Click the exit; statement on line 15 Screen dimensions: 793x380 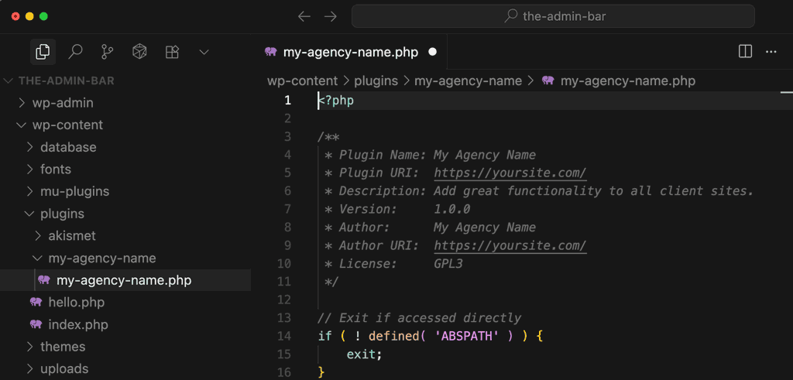click(365, 354)
